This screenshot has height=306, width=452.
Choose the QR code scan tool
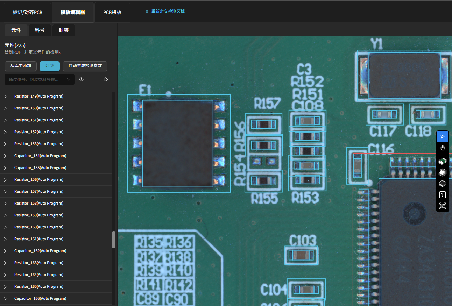point(443,206)
